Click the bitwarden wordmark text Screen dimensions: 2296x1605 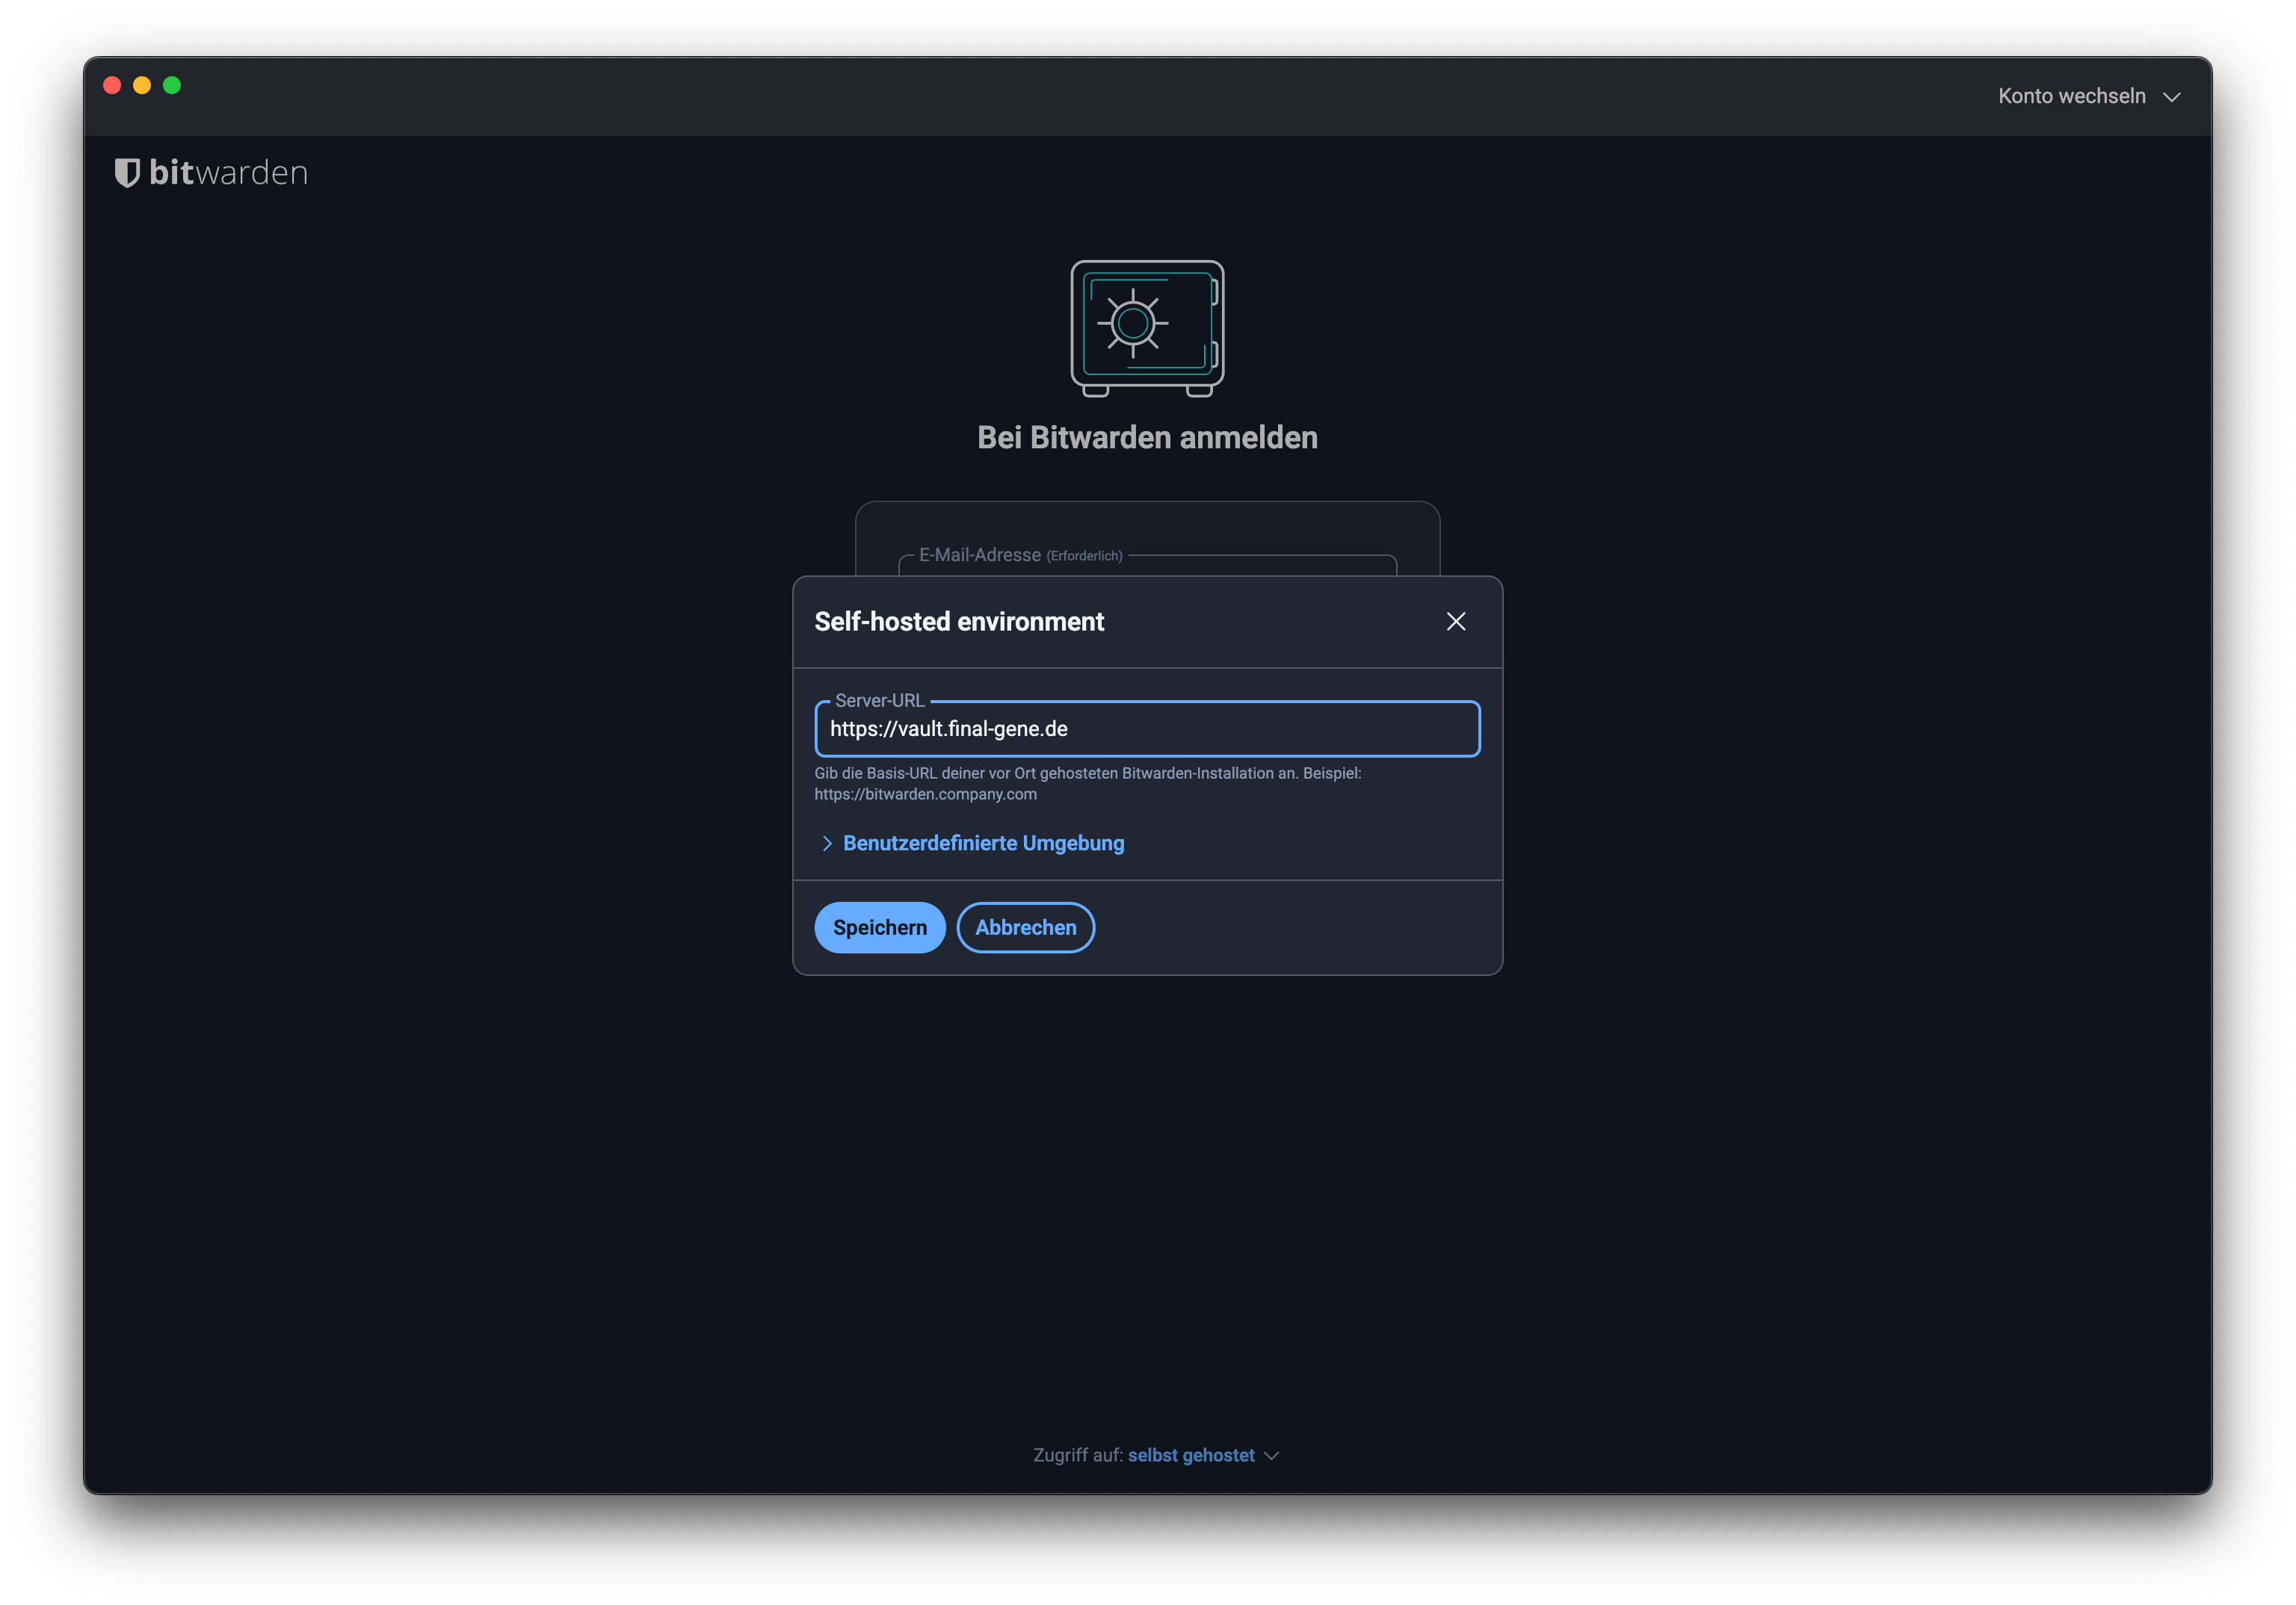pyautogui.click(x=228, y=173)
